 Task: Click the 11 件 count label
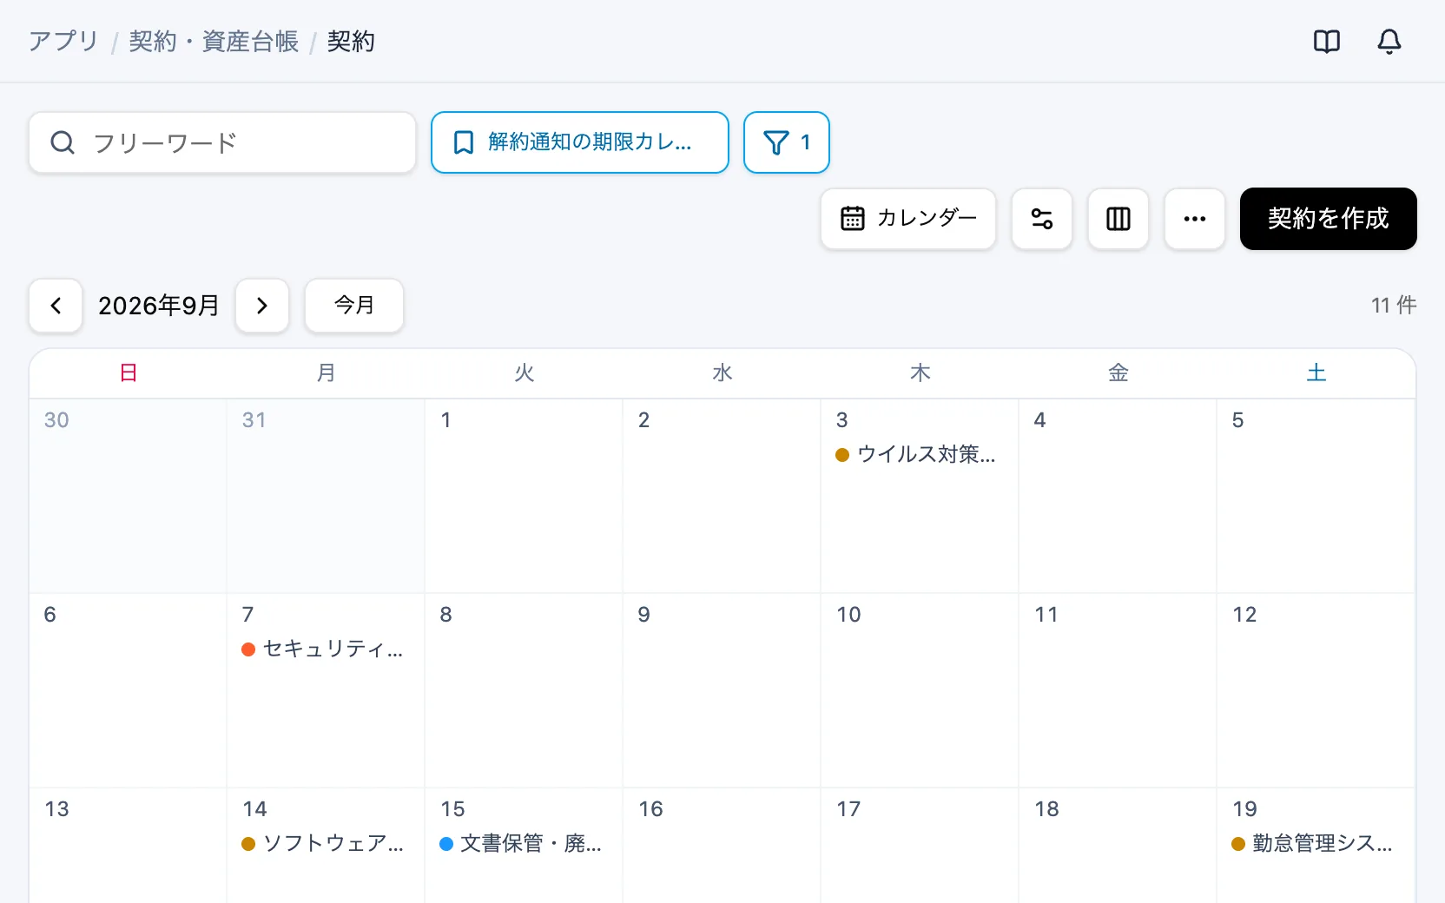click(x=1394, y=306)
